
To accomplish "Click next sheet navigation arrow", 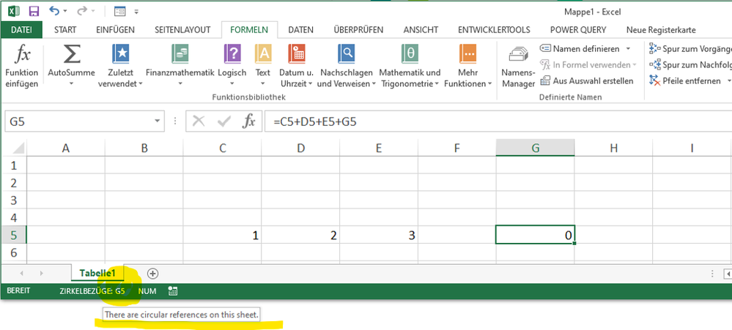I will point(42,274).
